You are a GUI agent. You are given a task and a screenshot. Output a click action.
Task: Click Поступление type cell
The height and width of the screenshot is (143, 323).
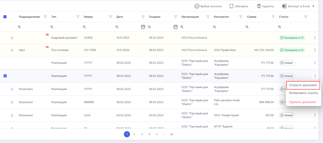click(60, 50)
